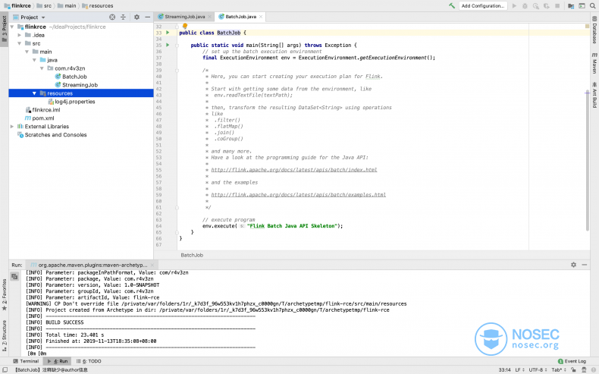Collapse the src folder
This screenshot has width=599, height=374.
pyautogui.click(x=20, y=43)
